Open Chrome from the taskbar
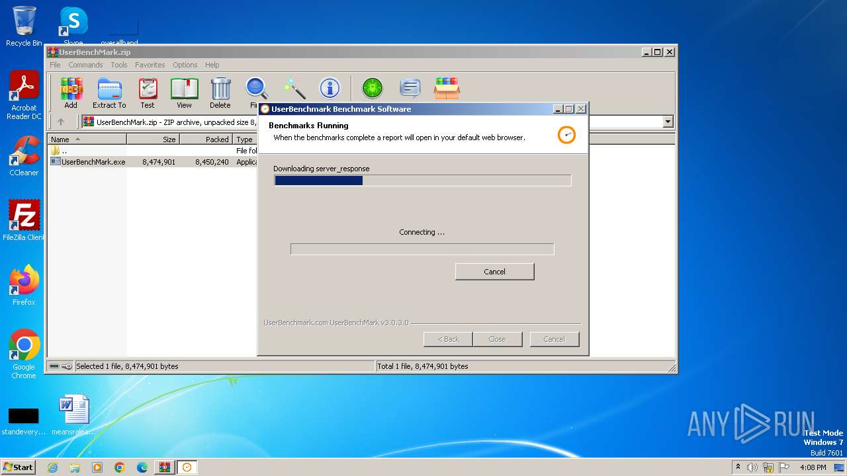Image resolution: width=847 pixels, height=476 pixels. pyautogui.click(x=120, y=467)
